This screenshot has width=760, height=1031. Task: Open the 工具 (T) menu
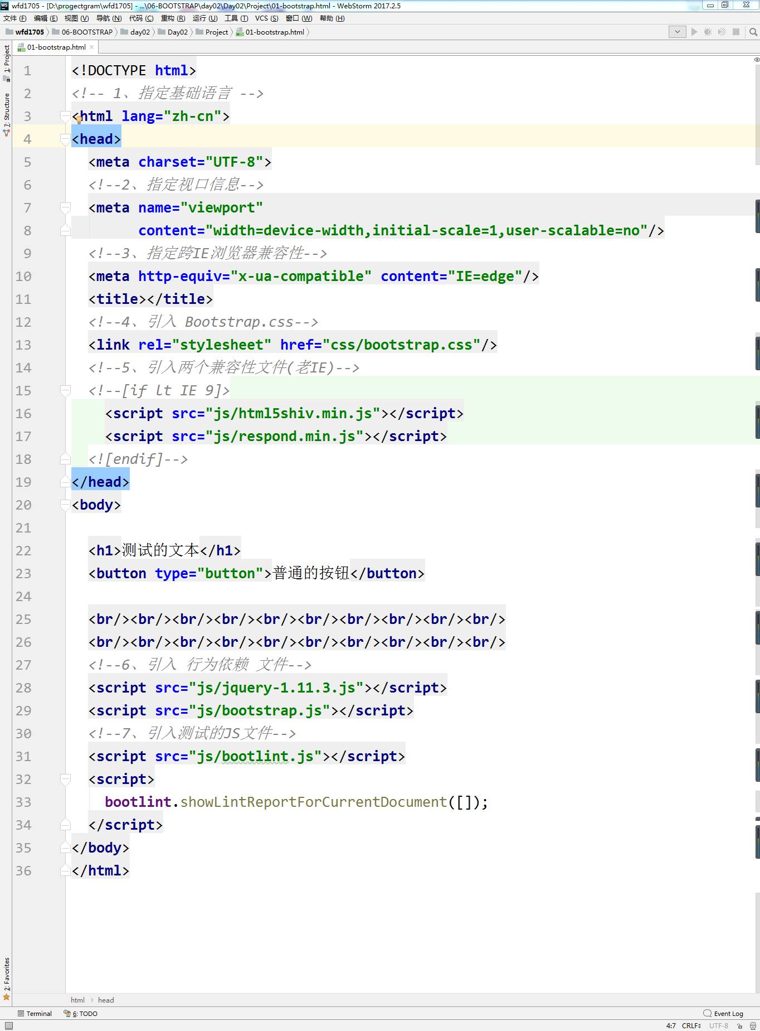point(237,18)
